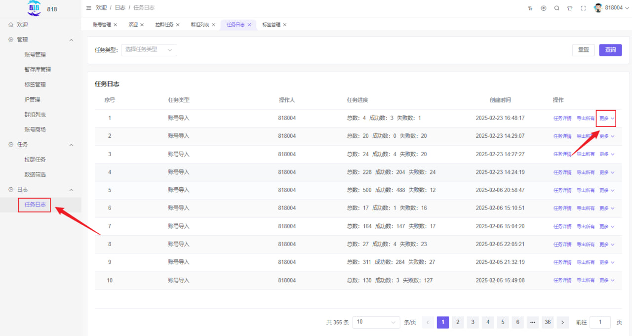
Task: Open the font size settings icon
Action: click(x=530, y=8)
